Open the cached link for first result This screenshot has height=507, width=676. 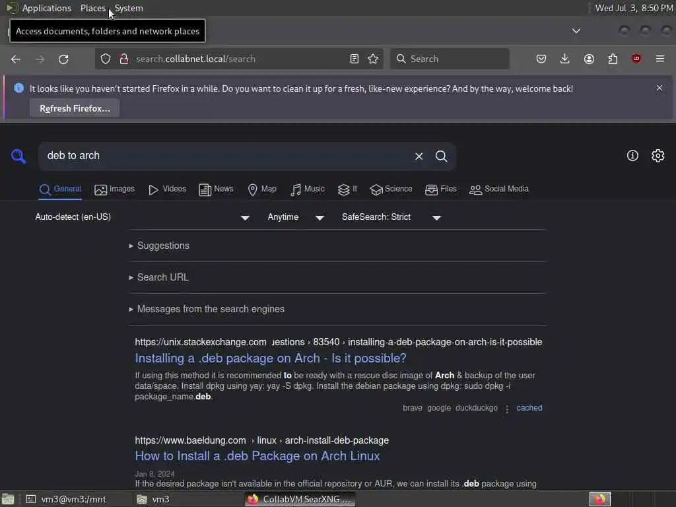(x=529, y=408)
